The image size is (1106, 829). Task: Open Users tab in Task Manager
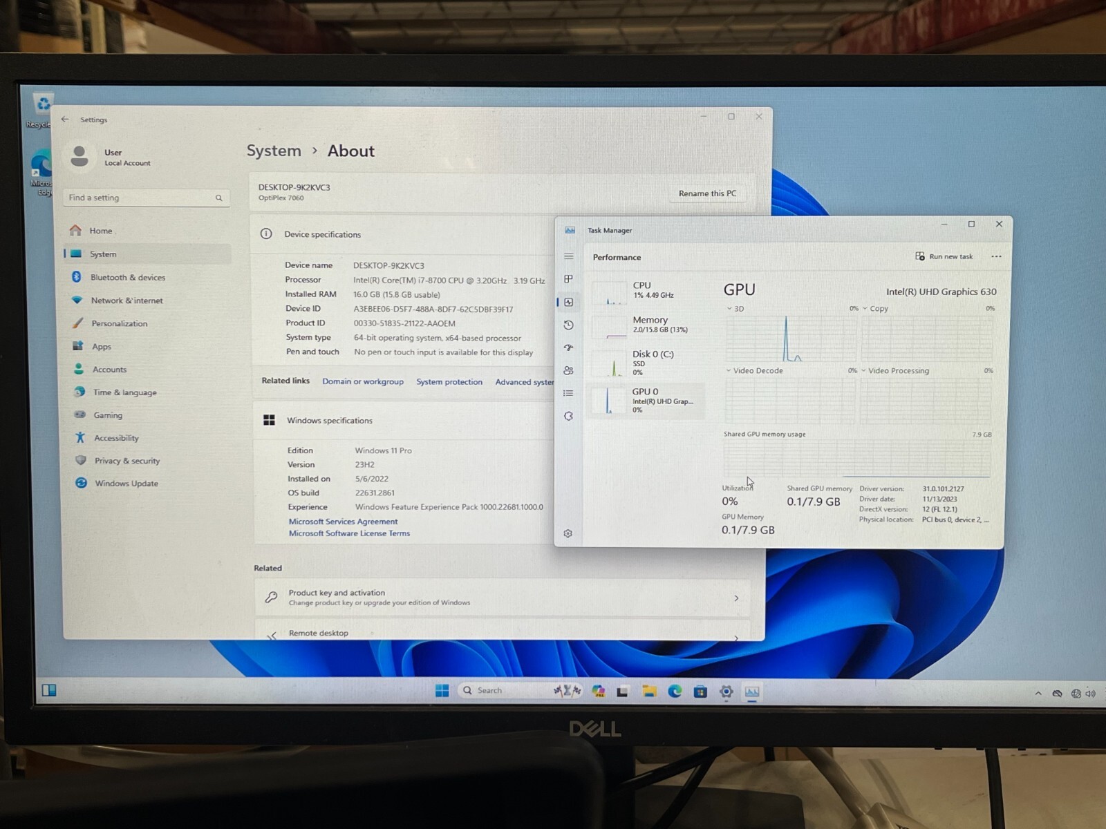click(x=569, y=370)
